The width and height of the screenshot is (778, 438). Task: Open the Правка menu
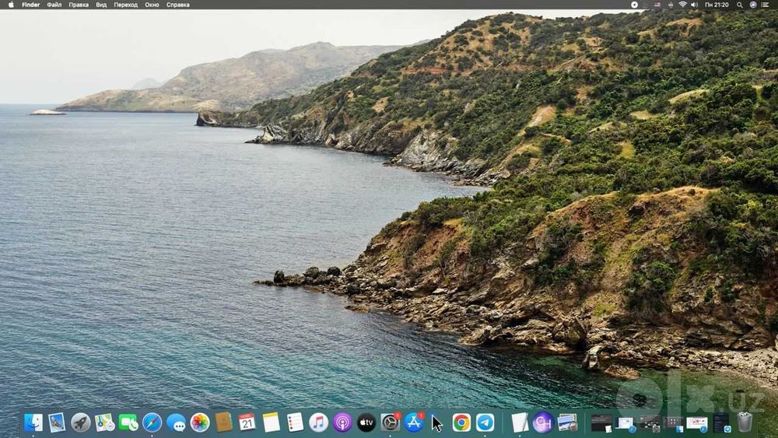point(79,5)
